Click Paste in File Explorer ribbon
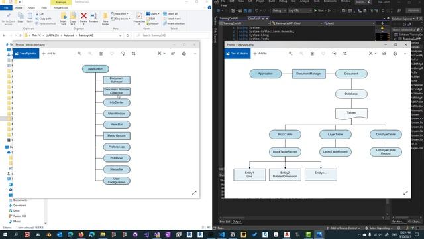This screenshot has width=424, height=239. point(30,18)
